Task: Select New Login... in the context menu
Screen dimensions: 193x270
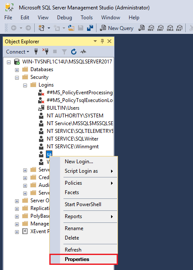Action: (79, 162)
